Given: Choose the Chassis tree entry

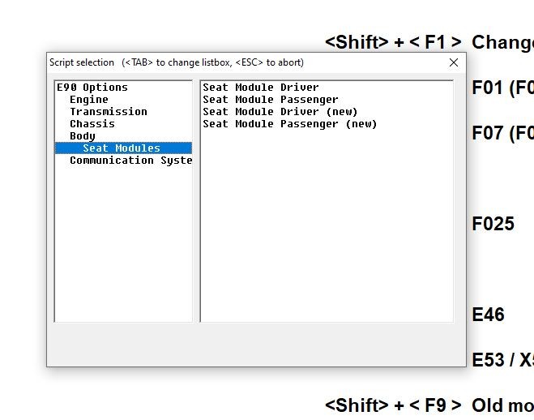Looking at the screenshot, I should coord(92,124).
